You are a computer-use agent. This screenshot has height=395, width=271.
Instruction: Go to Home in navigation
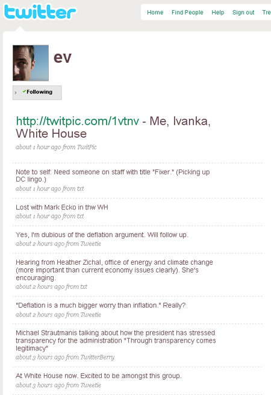click(155, 12)
